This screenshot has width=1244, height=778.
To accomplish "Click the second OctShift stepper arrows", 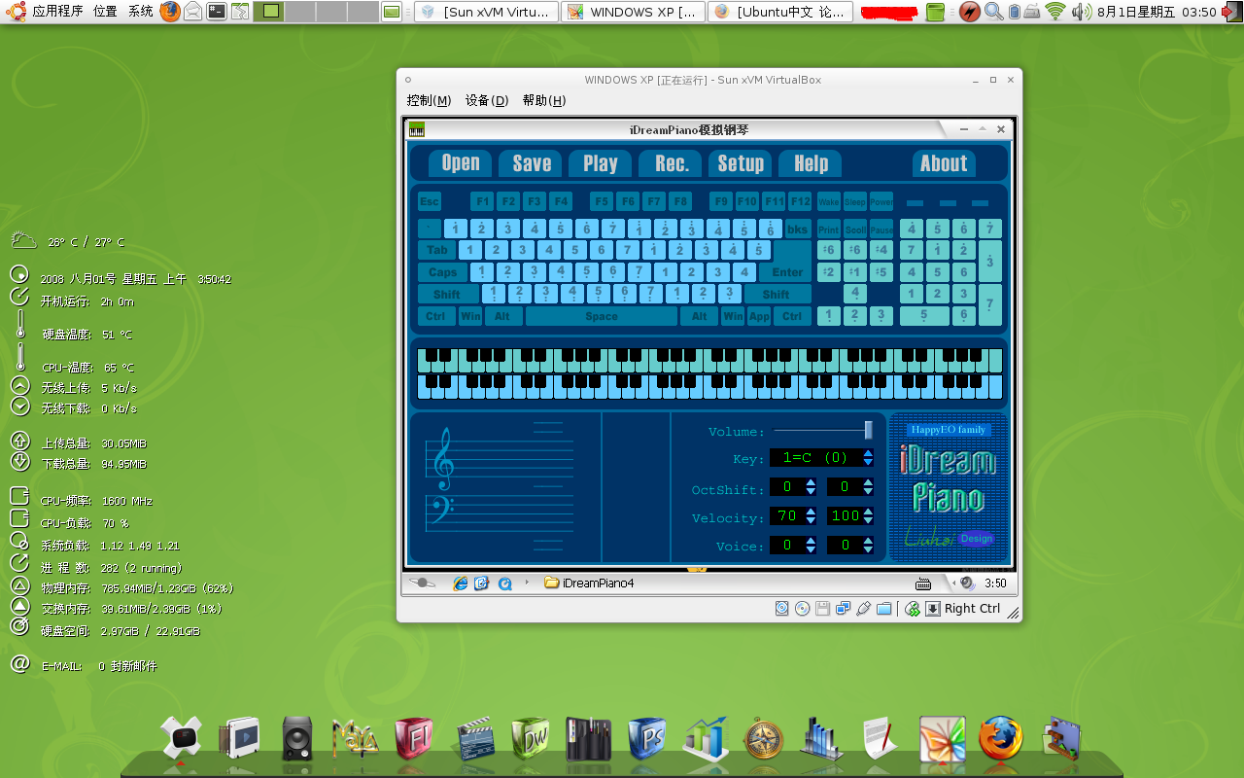I will pyautogui.click(x=868, y=486).
